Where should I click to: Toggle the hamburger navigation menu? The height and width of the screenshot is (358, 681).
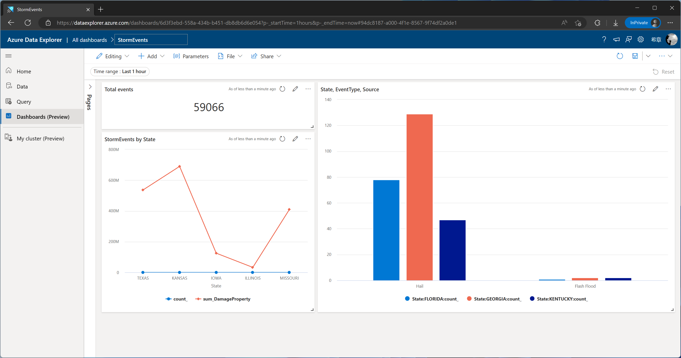pos(9,56)
